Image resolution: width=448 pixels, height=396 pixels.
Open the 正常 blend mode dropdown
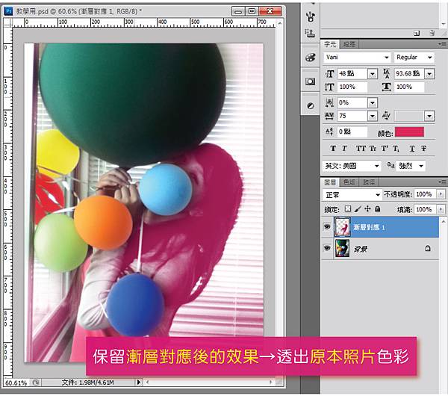[352, 195]
